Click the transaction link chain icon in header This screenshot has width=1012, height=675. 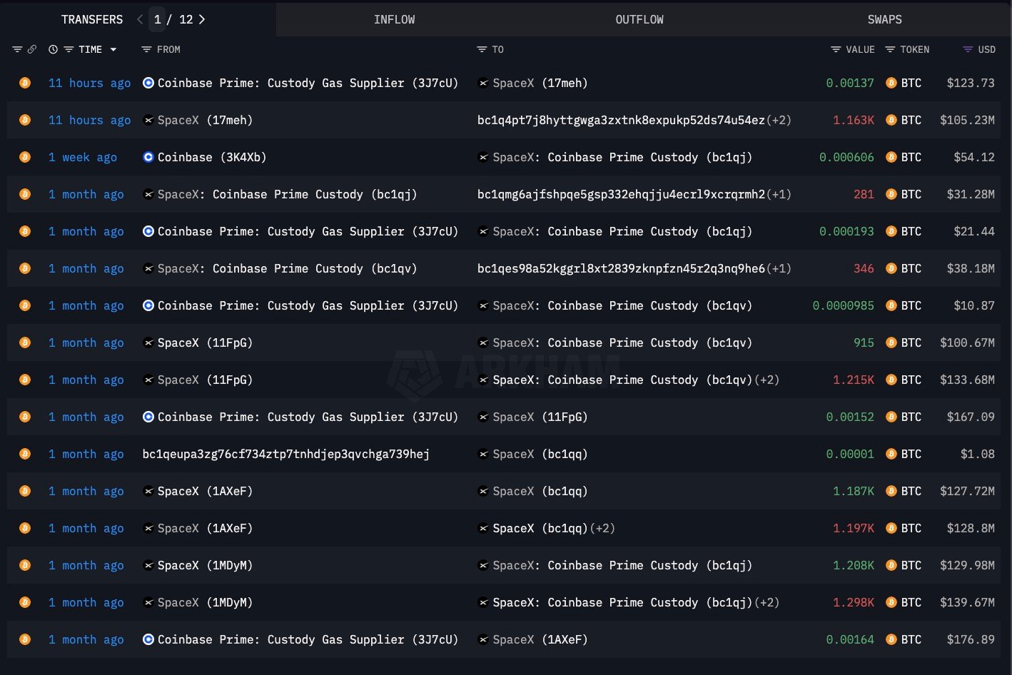coord(32,49)
